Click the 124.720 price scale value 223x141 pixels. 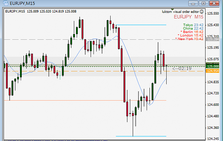coord(213,93)
